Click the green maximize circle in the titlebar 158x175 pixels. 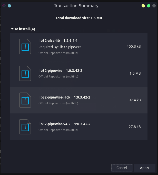point(149,6)
